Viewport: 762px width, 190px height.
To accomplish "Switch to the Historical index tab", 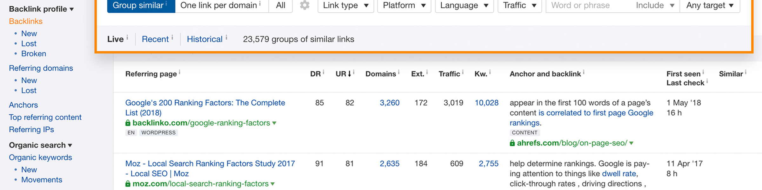I will (x=204, y=39).
